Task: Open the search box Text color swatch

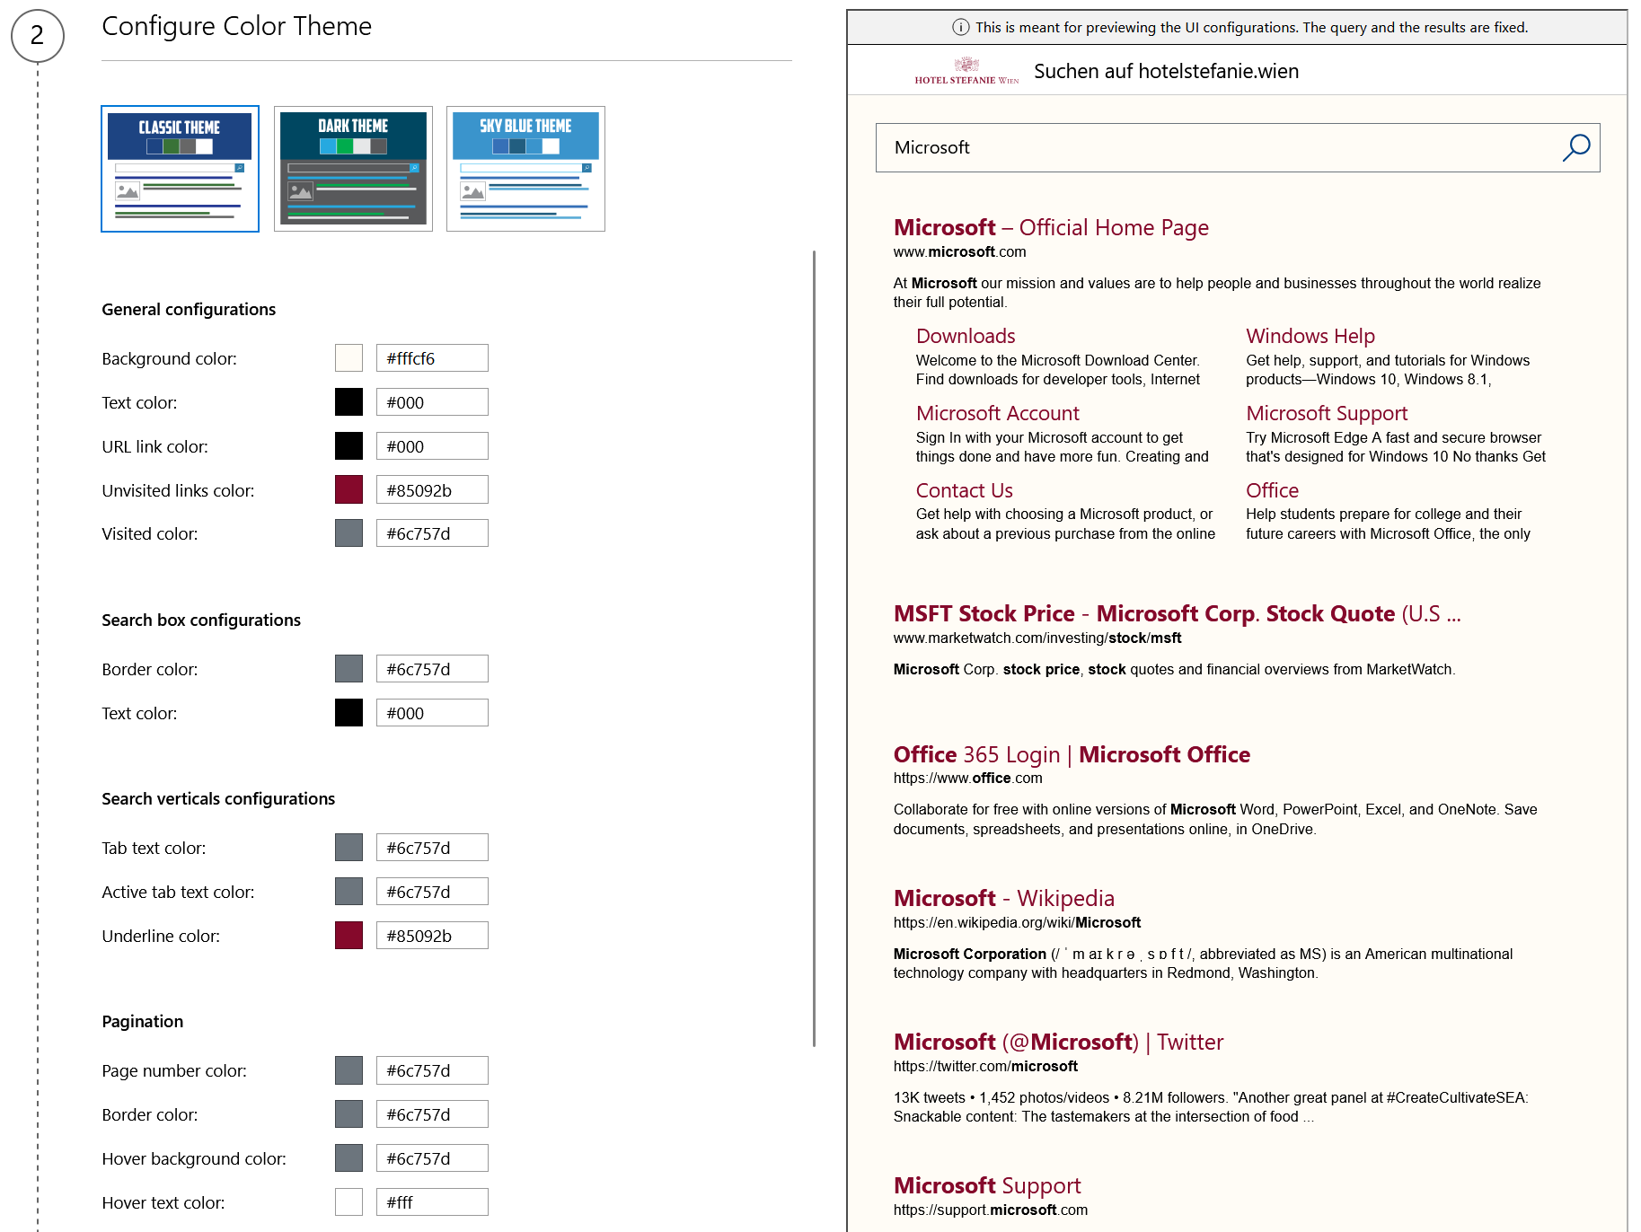Action: (x=348, y=713)
